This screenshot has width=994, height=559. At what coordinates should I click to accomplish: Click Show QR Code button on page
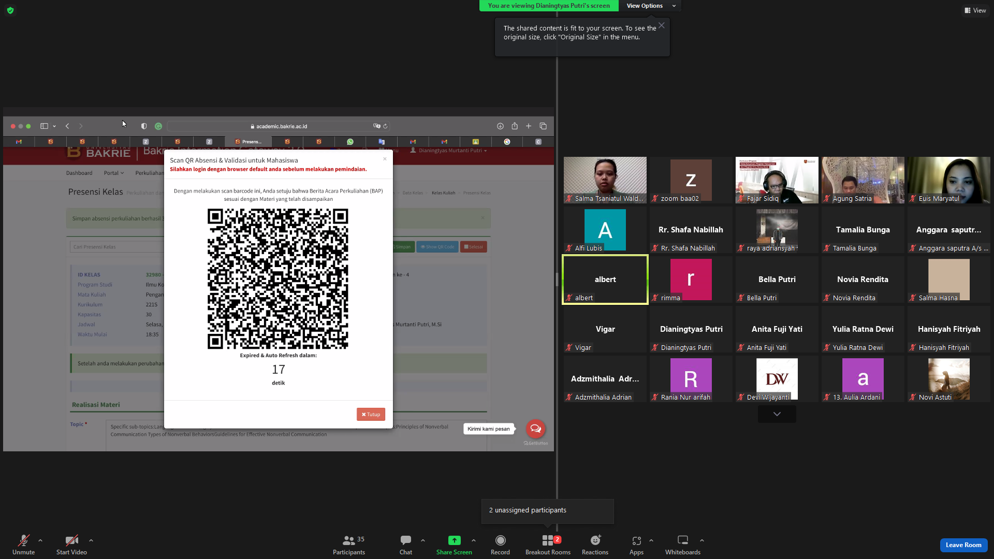(x=437, y=247)
